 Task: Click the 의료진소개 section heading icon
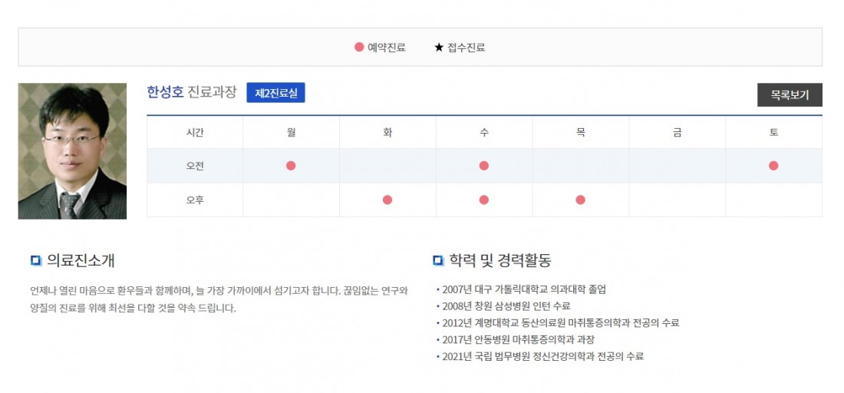coord(35,261)
